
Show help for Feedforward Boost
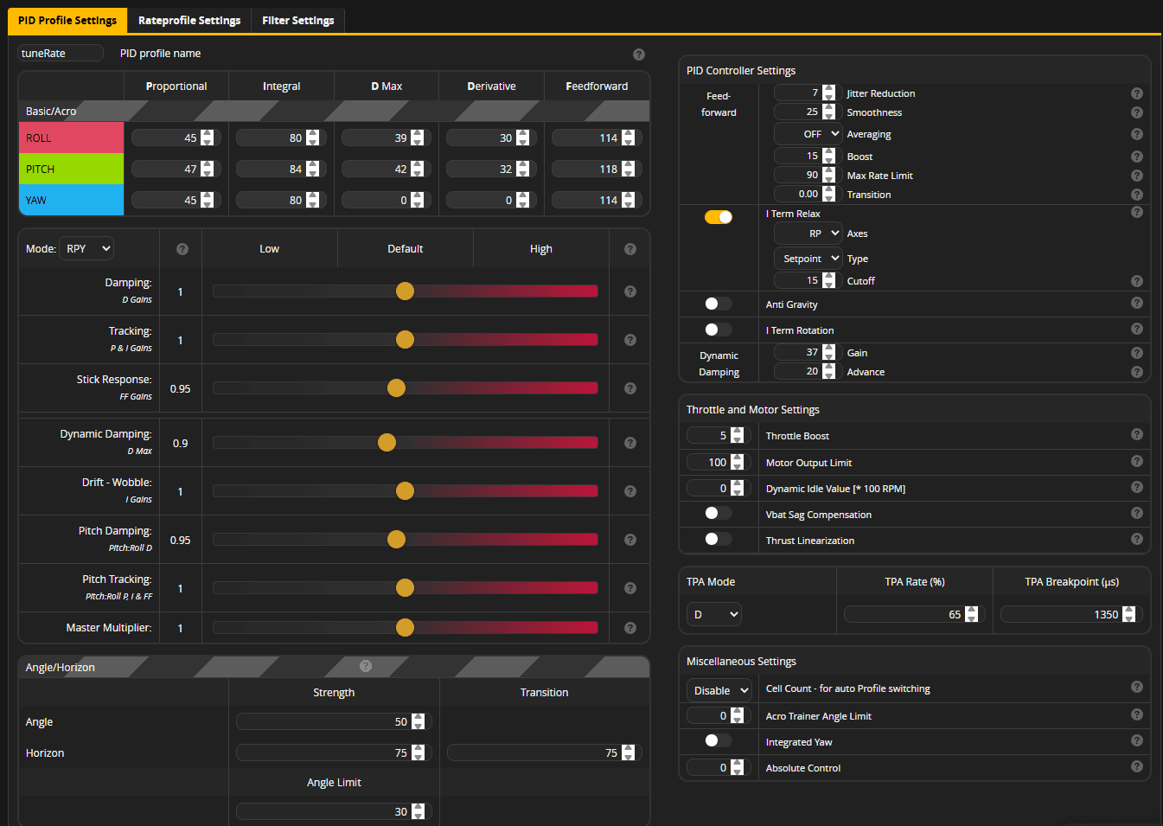[x=1137, y=157]
